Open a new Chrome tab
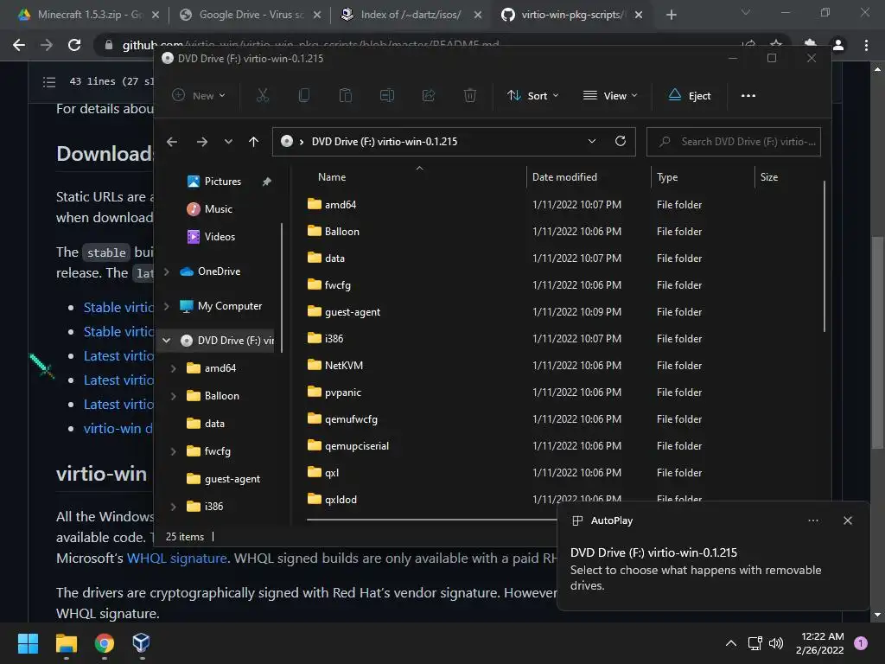Viewport: 885px width, 664px height. click(671, 16)
